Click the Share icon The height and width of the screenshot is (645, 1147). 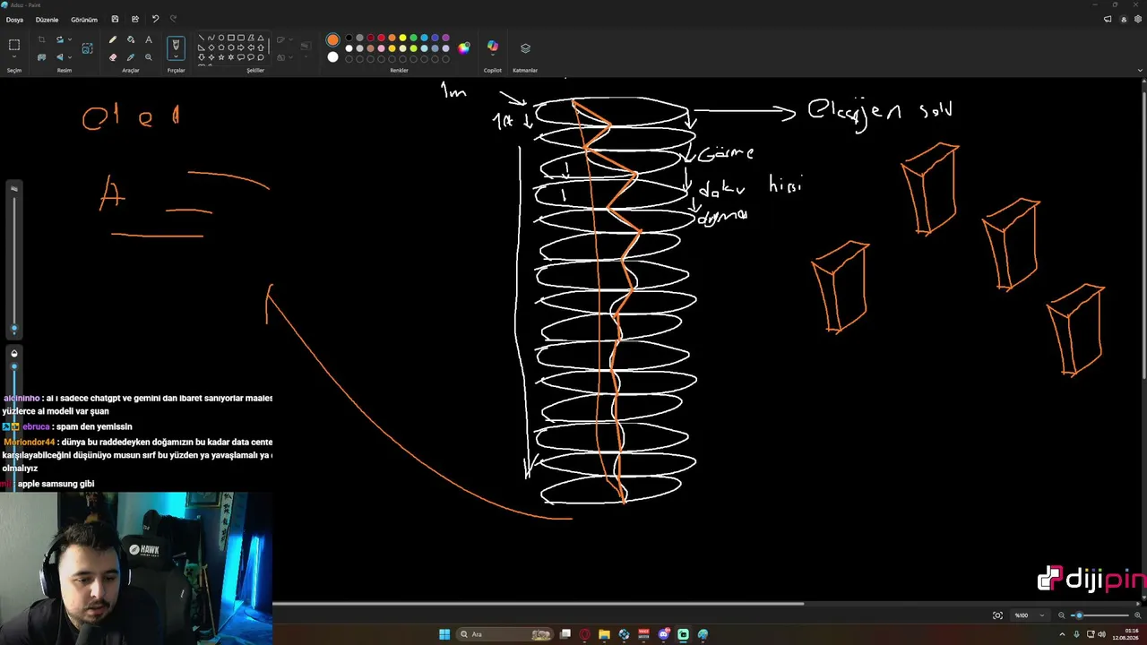[x=135, y=19]
